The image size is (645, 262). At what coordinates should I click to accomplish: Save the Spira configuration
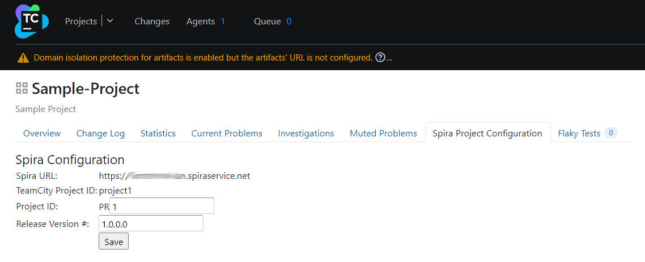113,242
